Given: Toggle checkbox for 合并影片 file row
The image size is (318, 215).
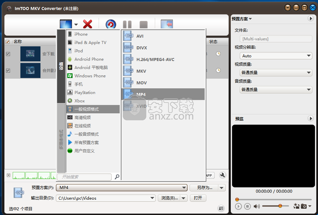Looking at the screenshot, I should [8, 71].
